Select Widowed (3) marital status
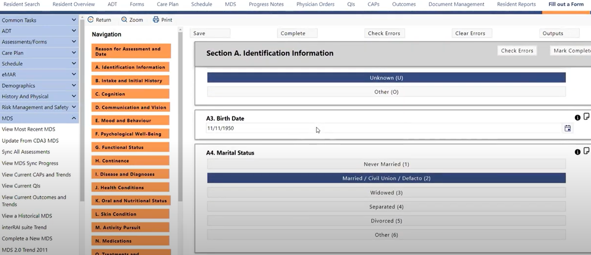Screen dimensions: 591x255 pyautogui.click(x=386, y=193)
